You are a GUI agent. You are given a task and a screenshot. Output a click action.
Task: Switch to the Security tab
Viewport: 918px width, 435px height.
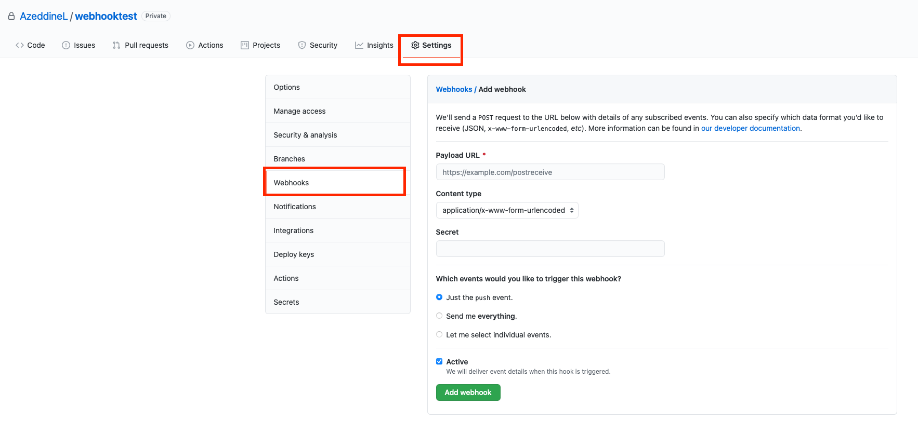pyautogui.click(x=318, y=45)
